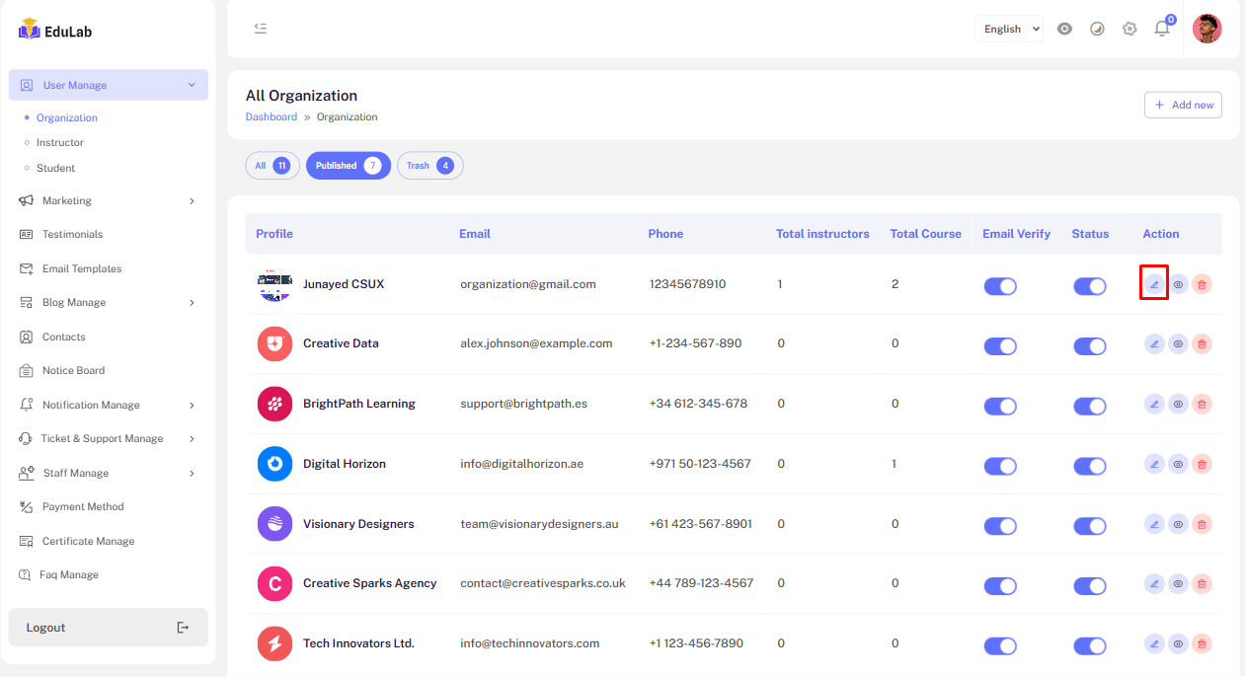Viewport: 1245px width, 677px height.
Task: View details eye icon for BrightPath Learning
Action: tap(1178, 404)
